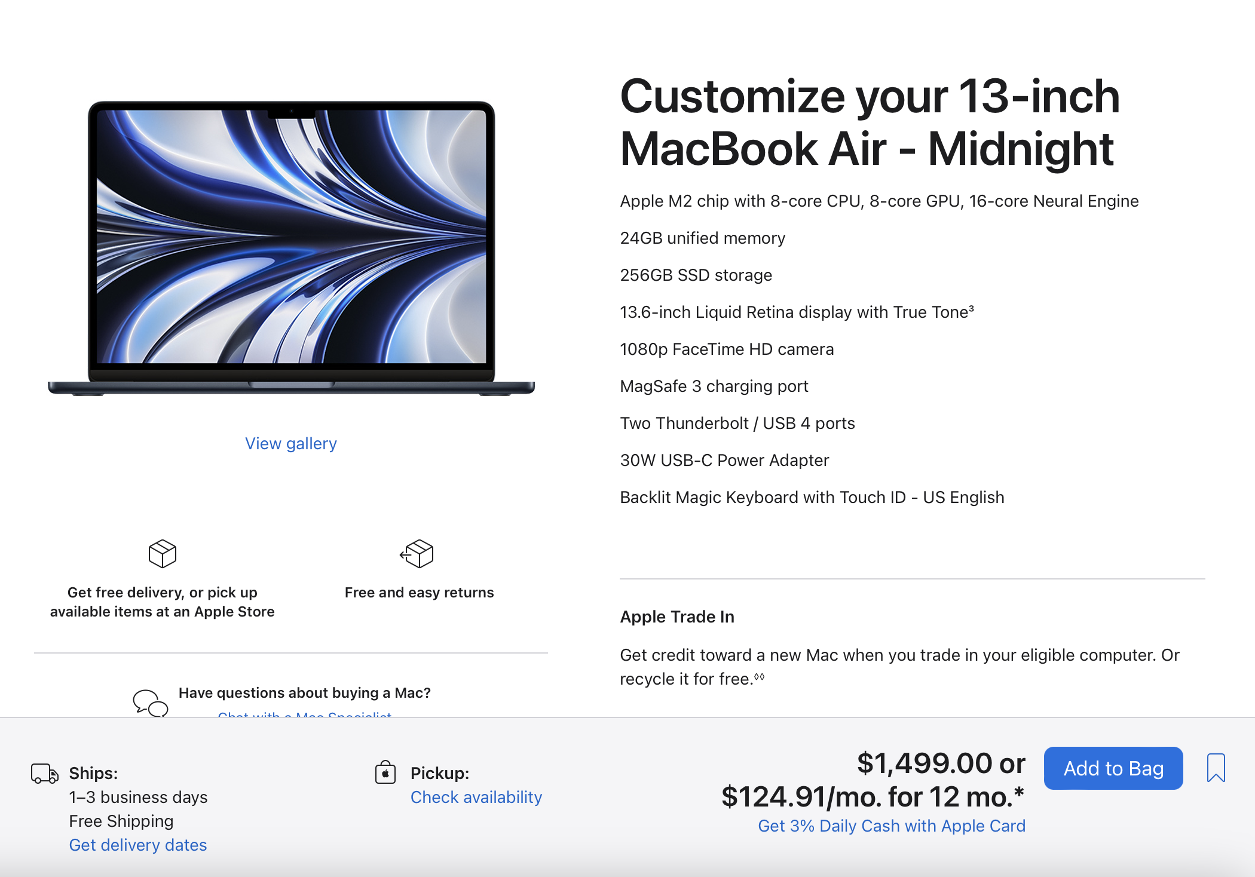The height and width of the screenshot is (877, 1255).
Task: Click the returns box with arrow icon
Action: click(x=417, y=554)
